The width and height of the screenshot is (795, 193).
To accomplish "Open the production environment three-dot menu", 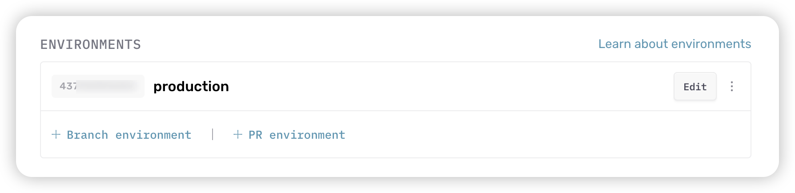I will [x=731, y=86].
